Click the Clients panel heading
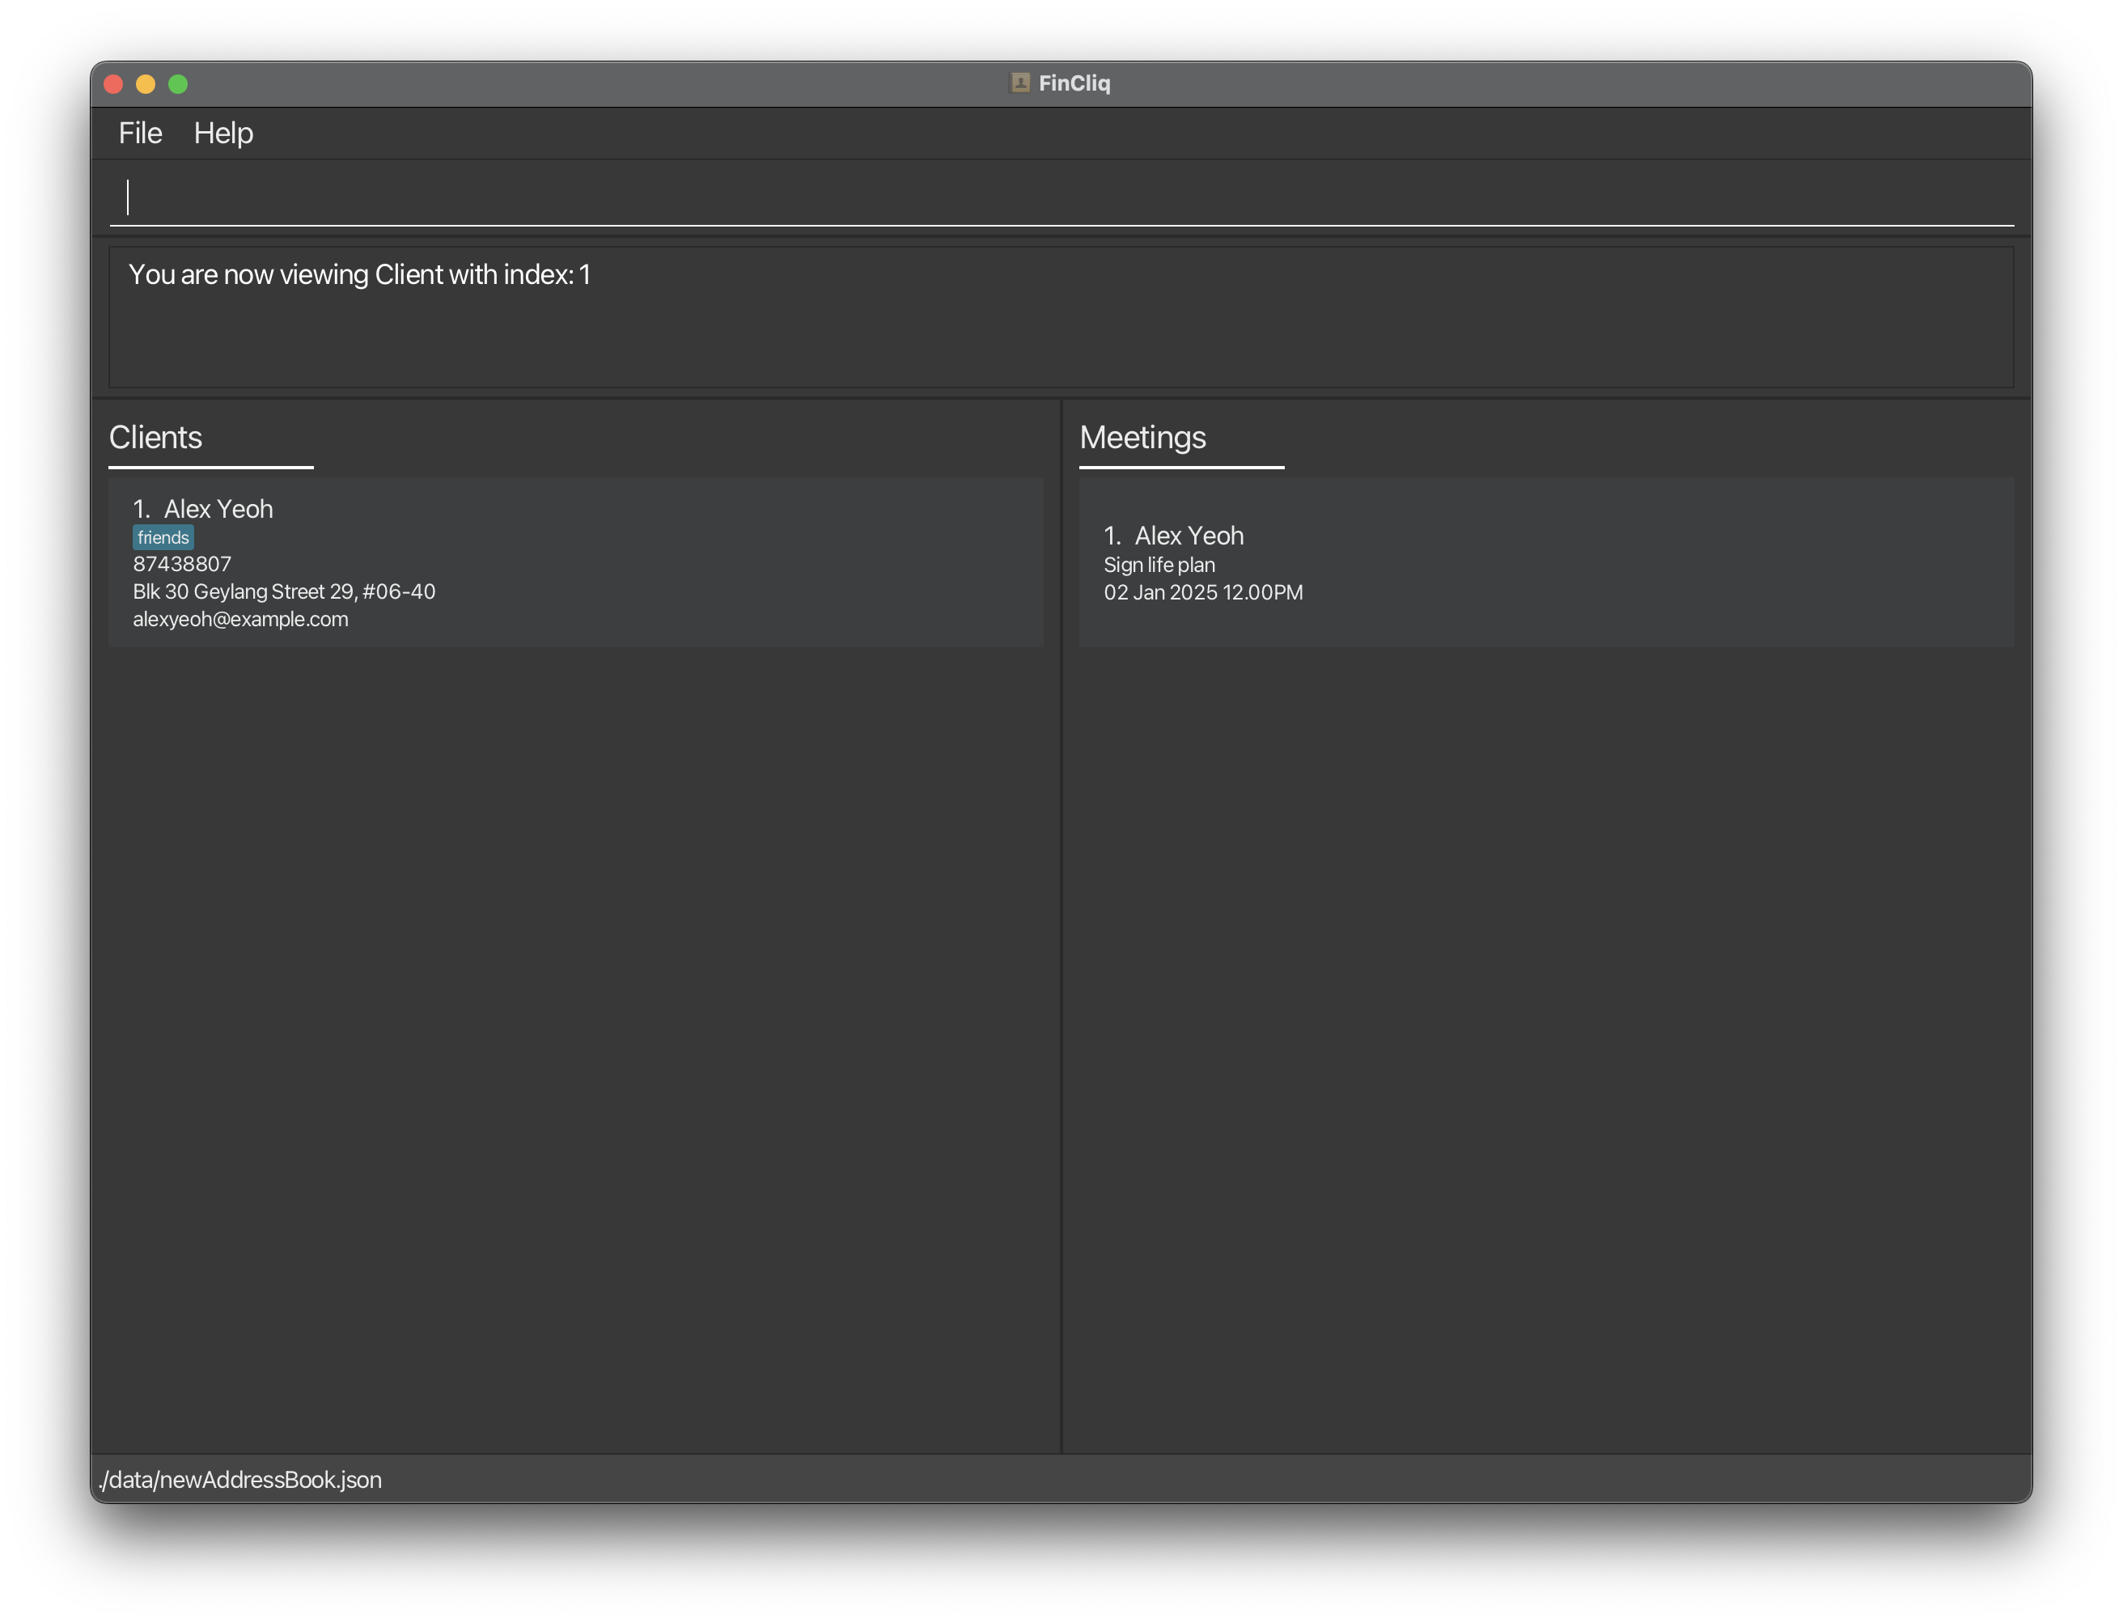 point(155,438)
